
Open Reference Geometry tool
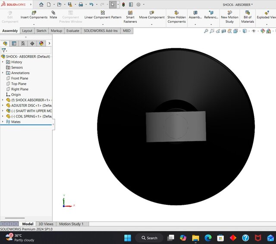(x=211, y=15)
